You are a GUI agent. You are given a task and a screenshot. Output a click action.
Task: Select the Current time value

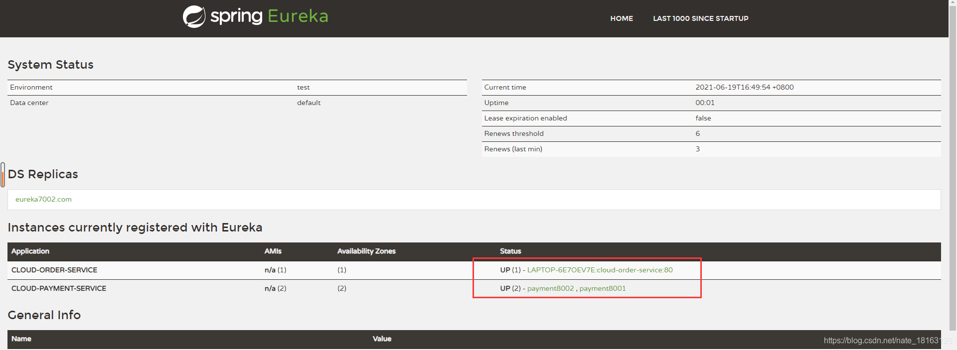pos(744,87)
